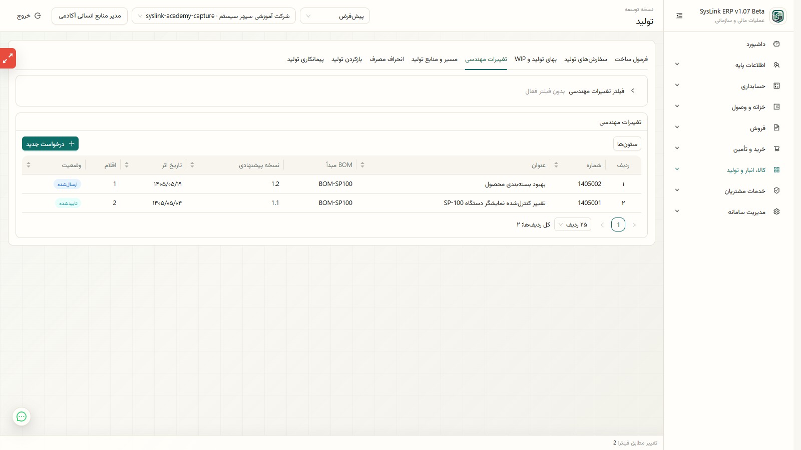Click the خدمات مشتریان shield icon
This screenshot has height=450, width=801.
click(x=776, y=191)
